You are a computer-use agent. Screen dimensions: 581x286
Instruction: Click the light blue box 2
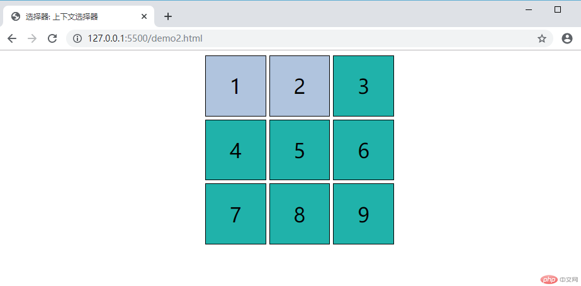[x=300, y=86]
